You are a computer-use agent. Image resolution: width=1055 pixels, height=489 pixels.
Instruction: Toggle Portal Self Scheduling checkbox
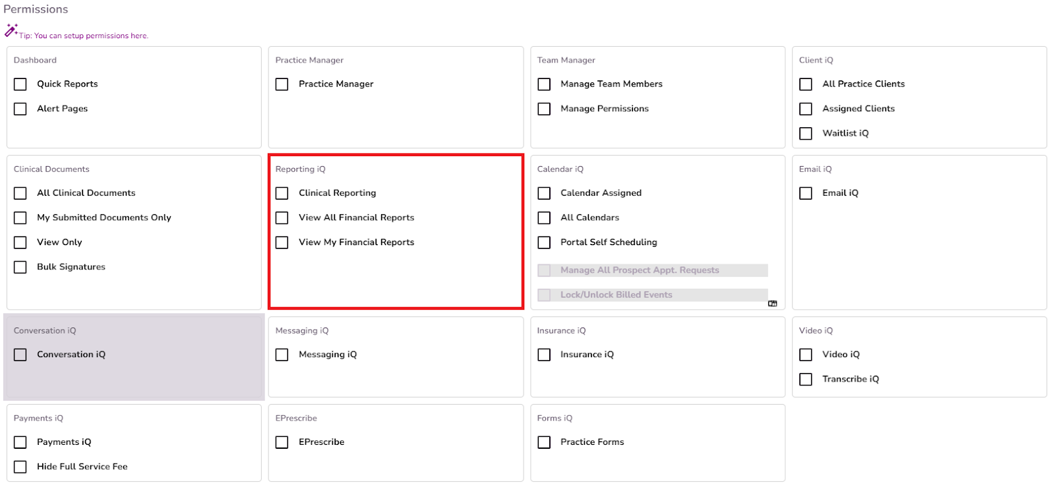click(x=544, y=243)
